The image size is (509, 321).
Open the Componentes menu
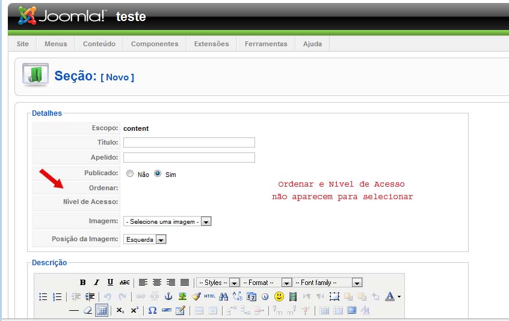(x=155, y=44)
